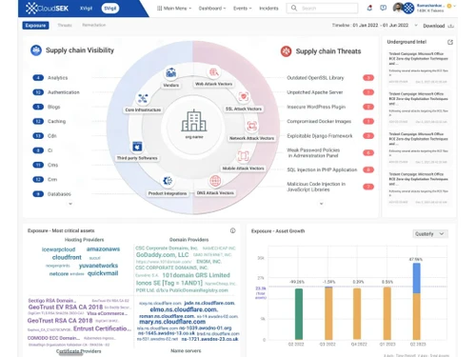The image size is (476, 357).
Task: Click the Cdn category row
Action: point(45,136)
